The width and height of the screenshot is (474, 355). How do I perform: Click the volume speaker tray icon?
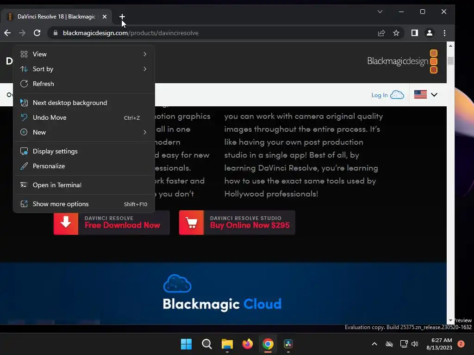(x=414, y=344)
